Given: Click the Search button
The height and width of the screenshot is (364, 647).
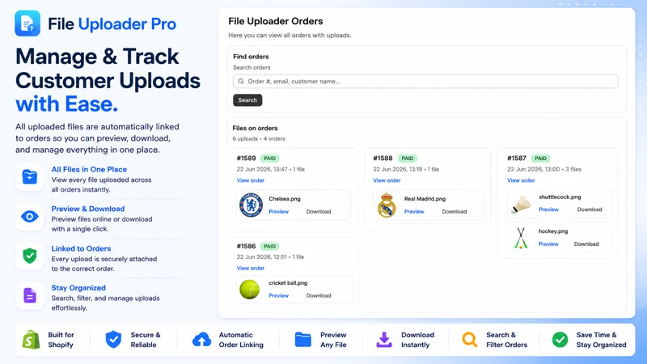Looking at the screenshot, I should 247,99.
